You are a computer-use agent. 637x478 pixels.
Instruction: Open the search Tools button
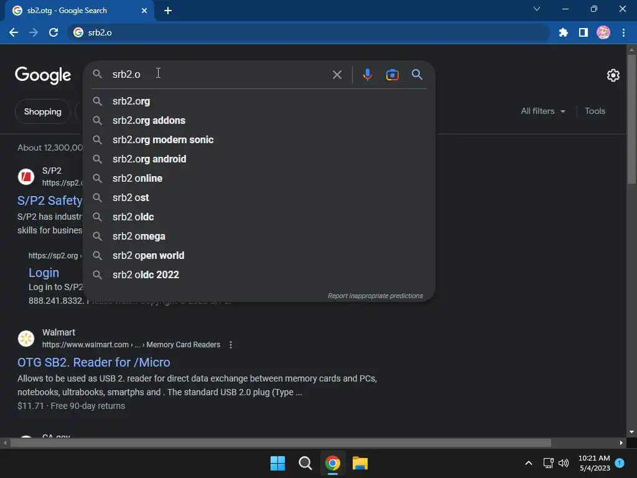click(x=595, y=111)
